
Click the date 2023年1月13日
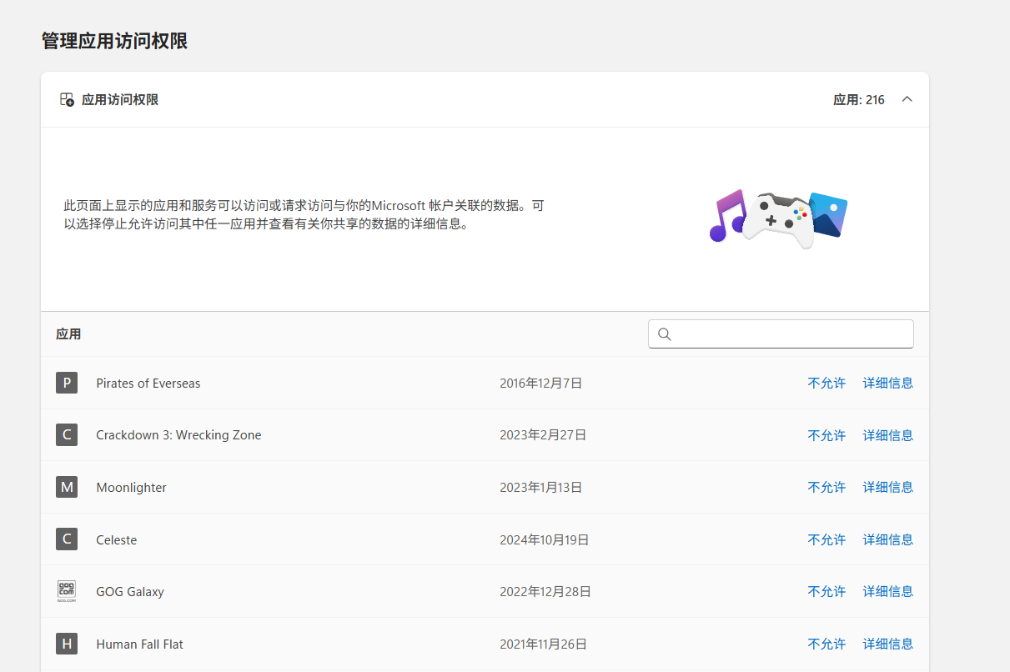[540, 488]
